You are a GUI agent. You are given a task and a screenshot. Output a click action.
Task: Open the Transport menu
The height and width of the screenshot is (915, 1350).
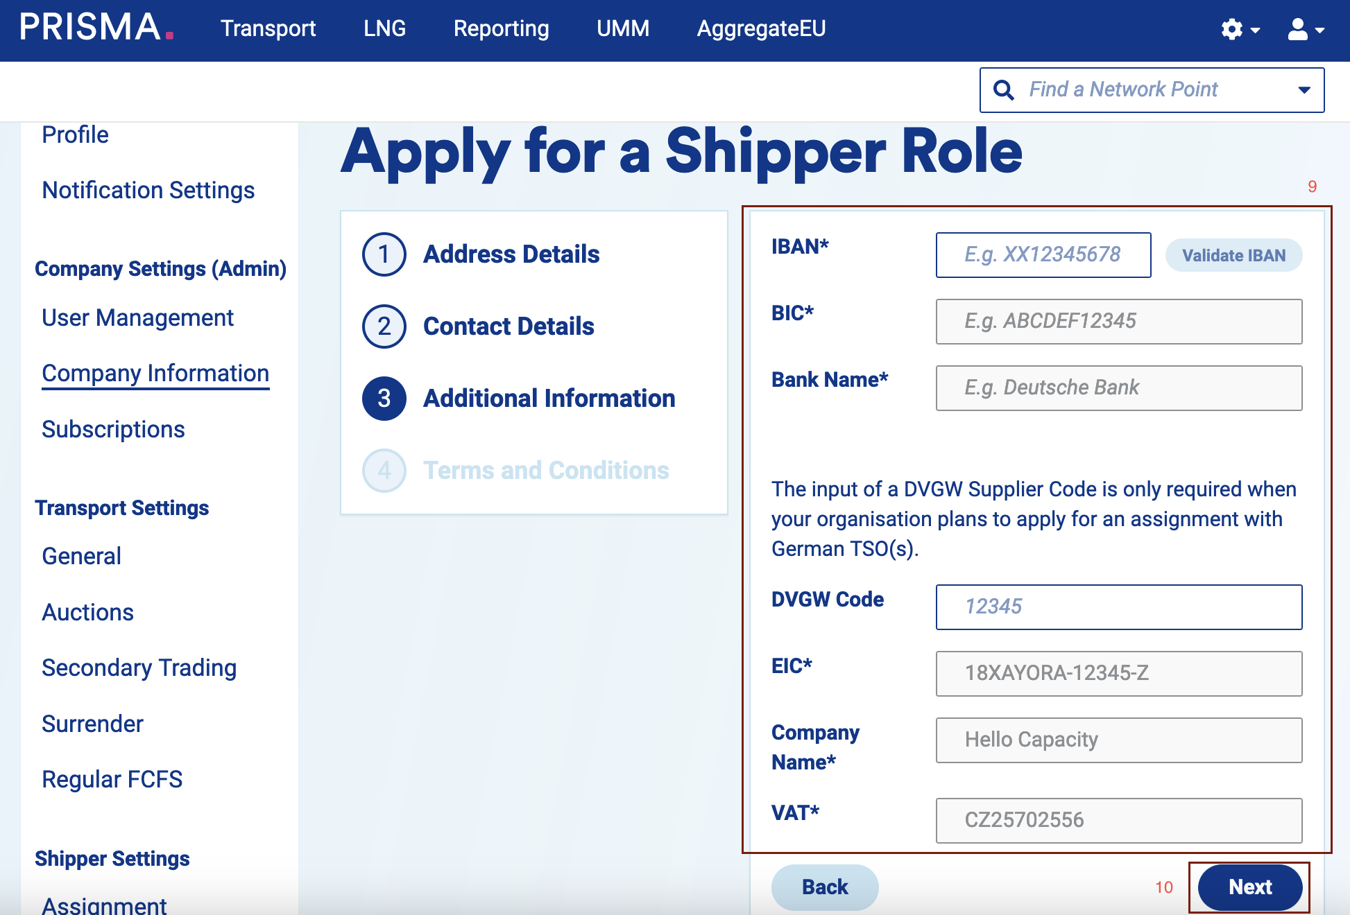pos(268,28)
